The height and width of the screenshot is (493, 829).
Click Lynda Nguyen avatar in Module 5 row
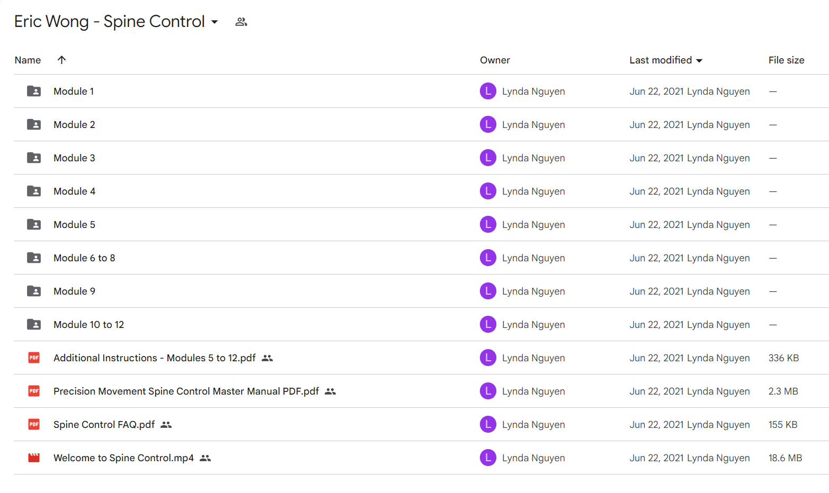point(488,224)
